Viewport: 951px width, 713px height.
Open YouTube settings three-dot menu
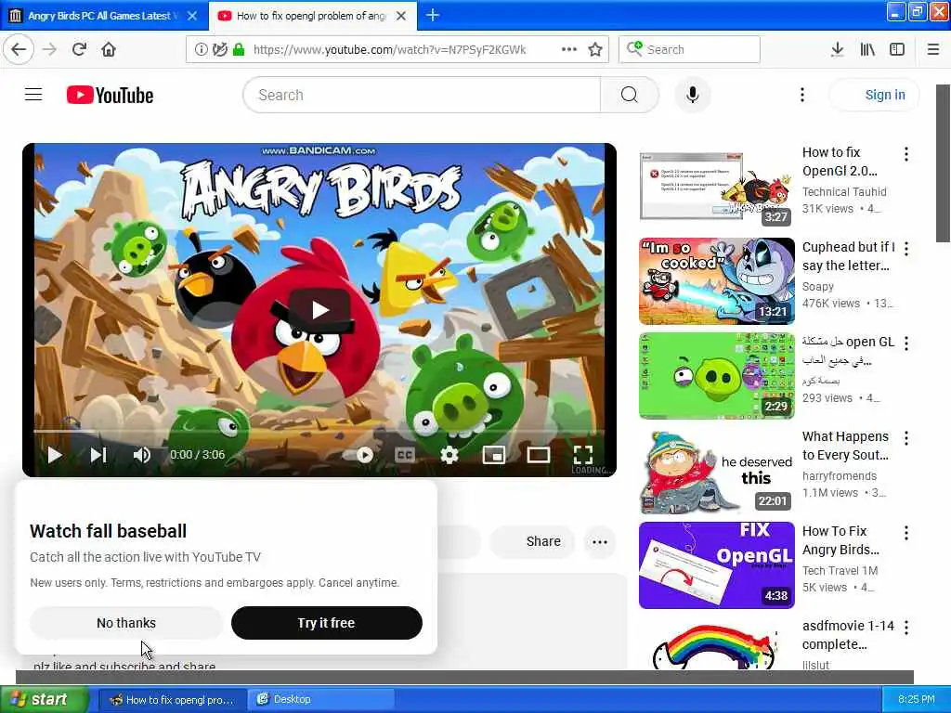801,96
